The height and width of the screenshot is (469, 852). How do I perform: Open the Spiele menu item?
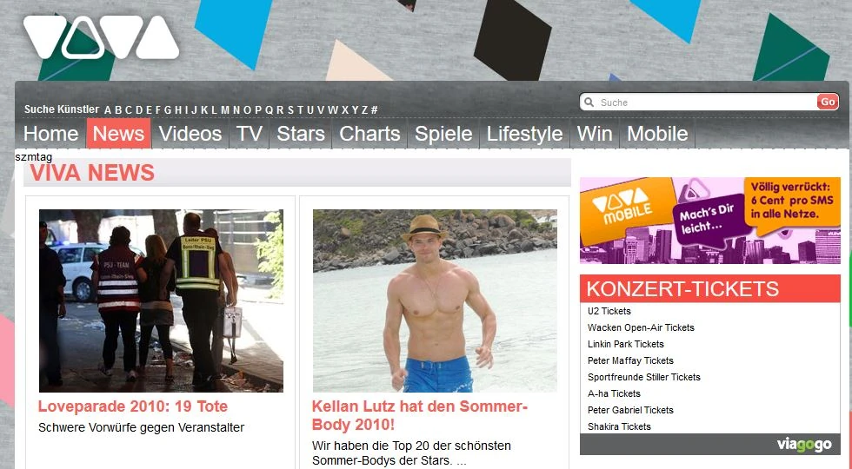(443, 134)
